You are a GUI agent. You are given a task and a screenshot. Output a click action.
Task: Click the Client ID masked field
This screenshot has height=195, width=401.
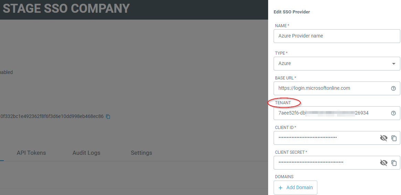point(337,138)
